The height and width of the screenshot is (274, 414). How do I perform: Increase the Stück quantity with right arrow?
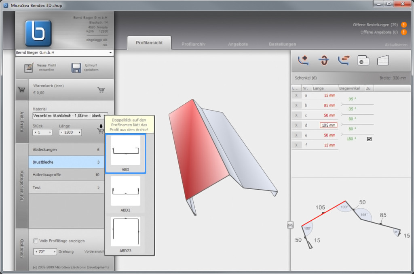[x=50, y=132]
